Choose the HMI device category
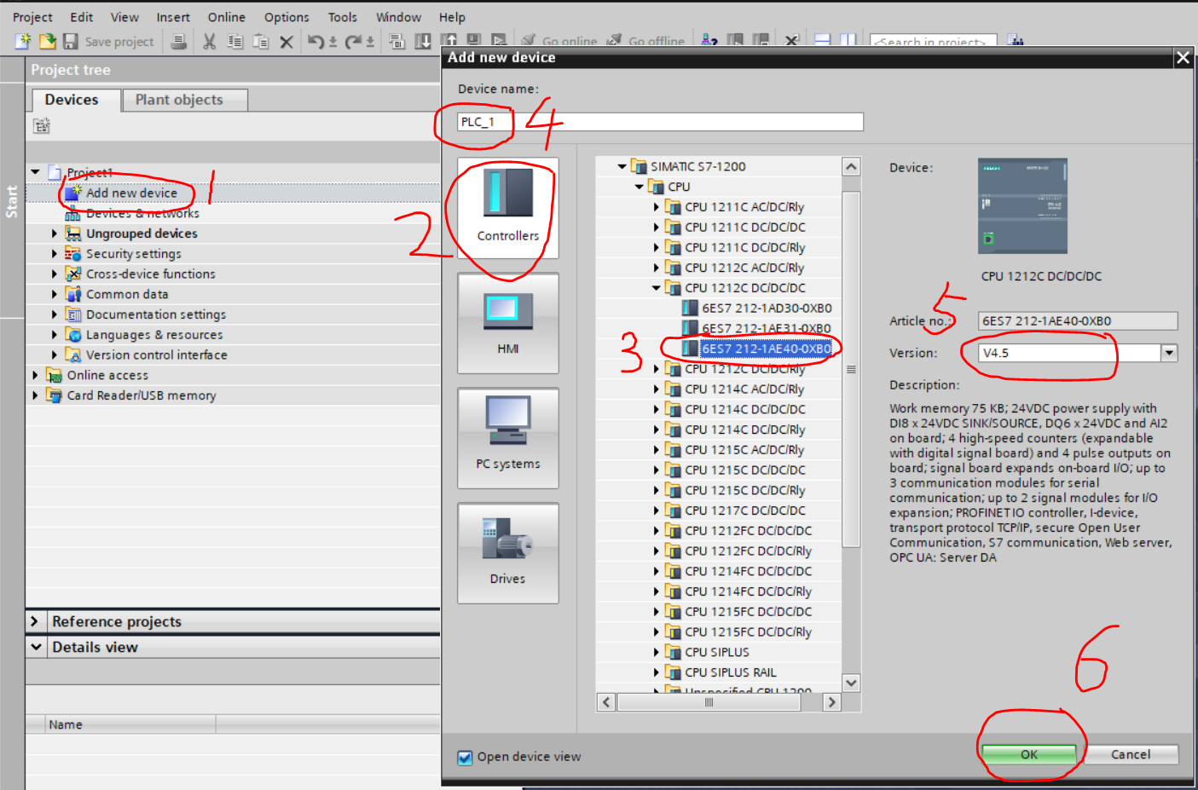1198x790 pixels. coord(508,323)
